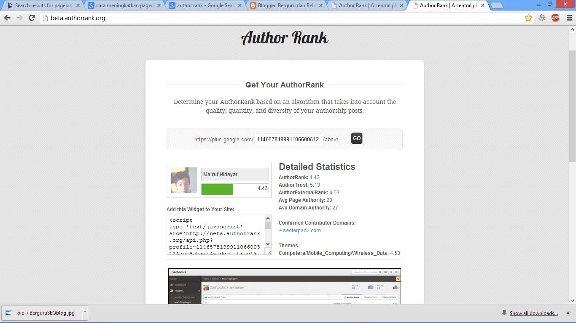Image resolution: width=576 pixels, height=323 pixels.
Task: Click 'AuthorExternalRank: 4.53' text
Action: 309,193
